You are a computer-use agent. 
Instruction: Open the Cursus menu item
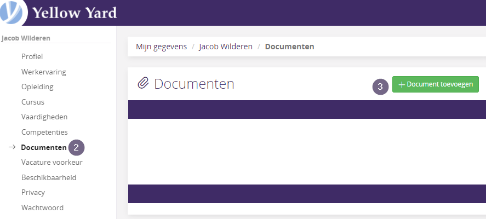pos(32,102)
